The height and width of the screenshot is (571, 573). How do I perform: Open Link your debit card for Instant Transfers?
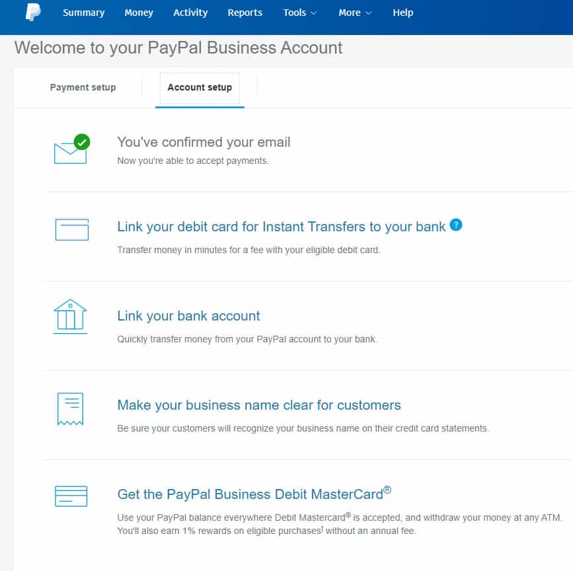click(x=281, y=227)
